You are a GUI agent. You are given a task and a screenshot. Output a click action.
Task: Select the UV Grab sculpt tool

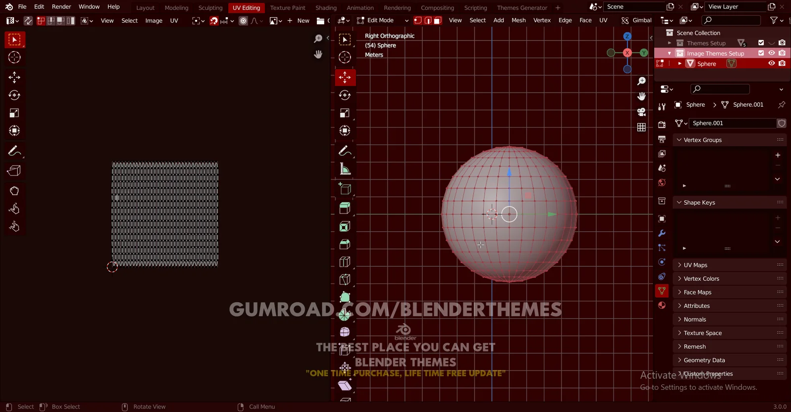point(14,191)
